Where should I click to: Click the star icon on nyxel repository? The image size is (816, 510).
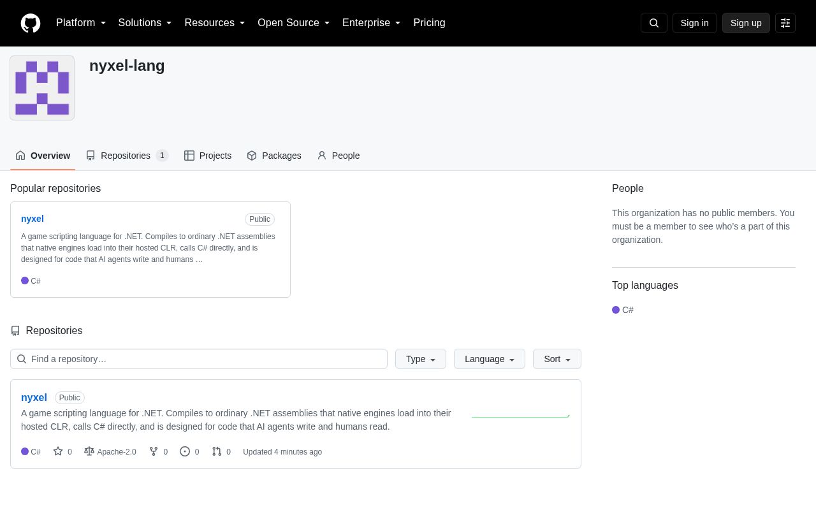(58, 451)
